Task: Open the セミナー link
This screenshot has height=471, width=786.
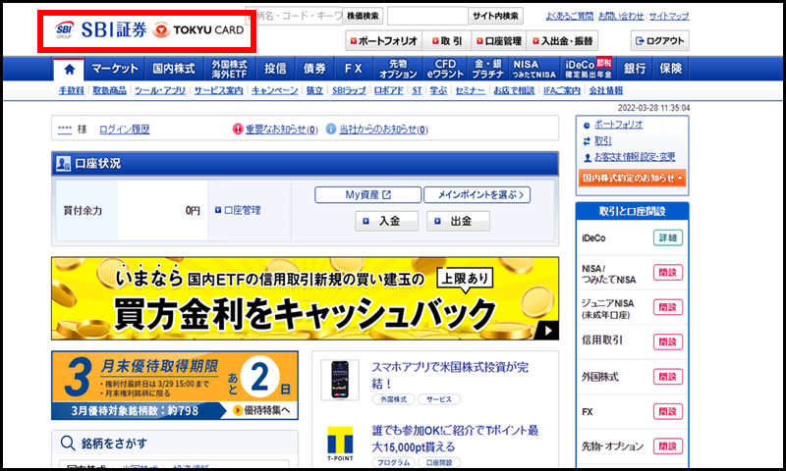Action: (x=470, y=90)
